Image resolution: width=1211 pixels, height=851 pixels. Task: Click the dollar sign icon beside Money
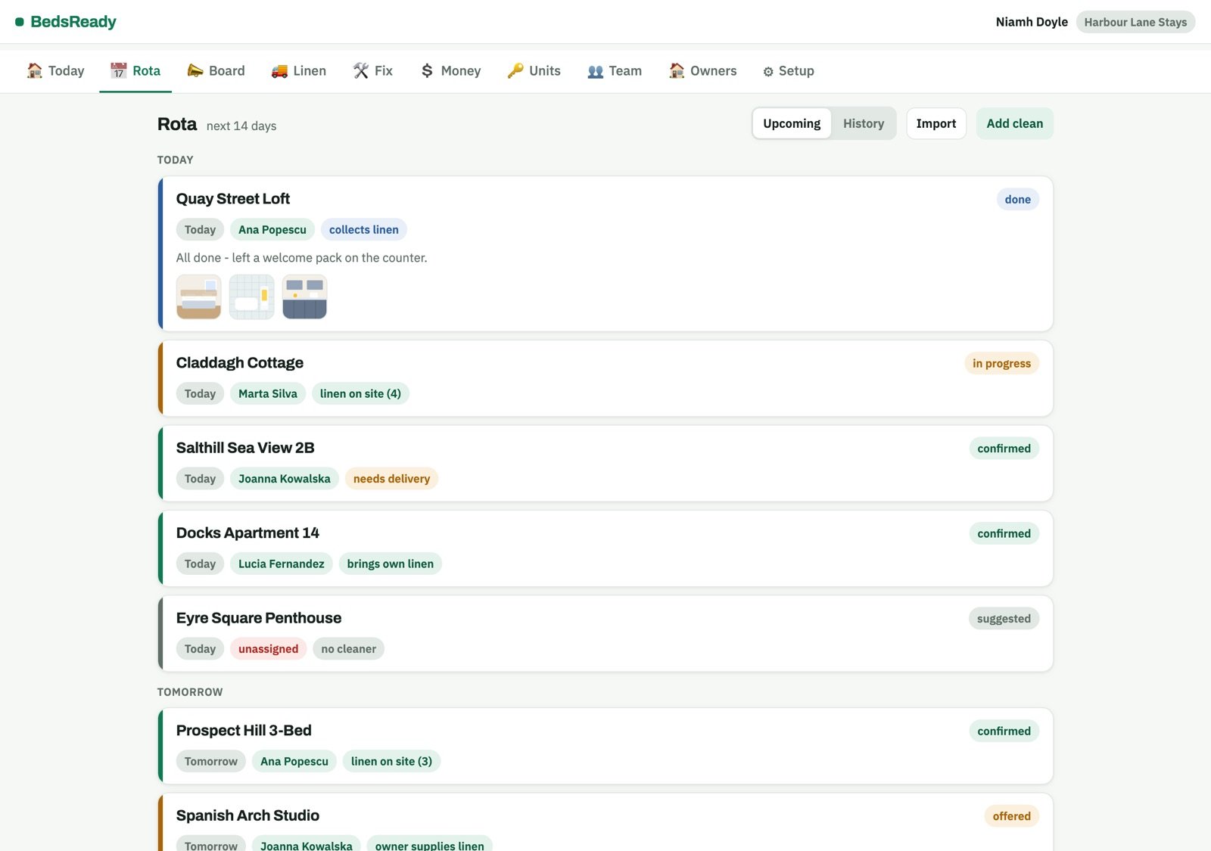pos(428,70)
